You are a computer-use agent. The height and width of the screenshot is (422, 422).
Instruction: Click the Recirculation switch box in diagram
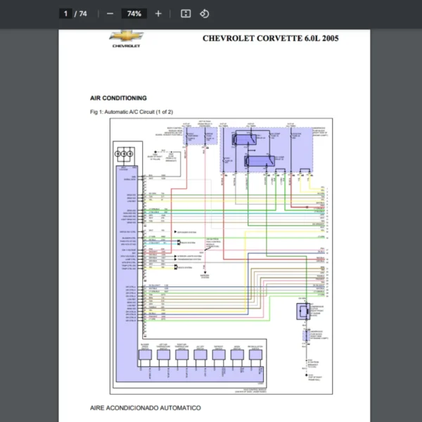pyautogui.click(x=255, y=355)
